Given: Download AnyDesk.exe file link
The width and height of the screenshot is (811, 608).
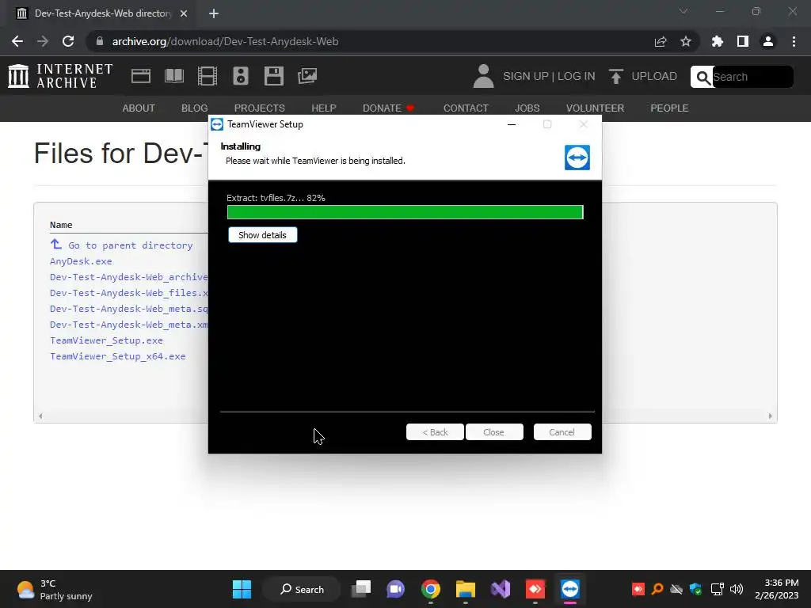Looking at the screenshot, I should [81, 261].
